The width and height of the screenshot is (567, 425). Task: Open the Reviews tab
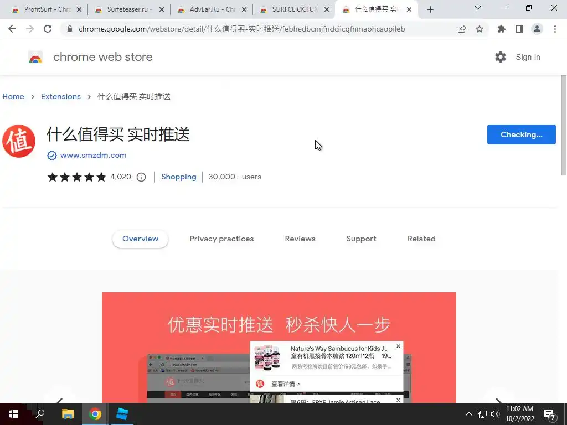click(x=300, y=239)
